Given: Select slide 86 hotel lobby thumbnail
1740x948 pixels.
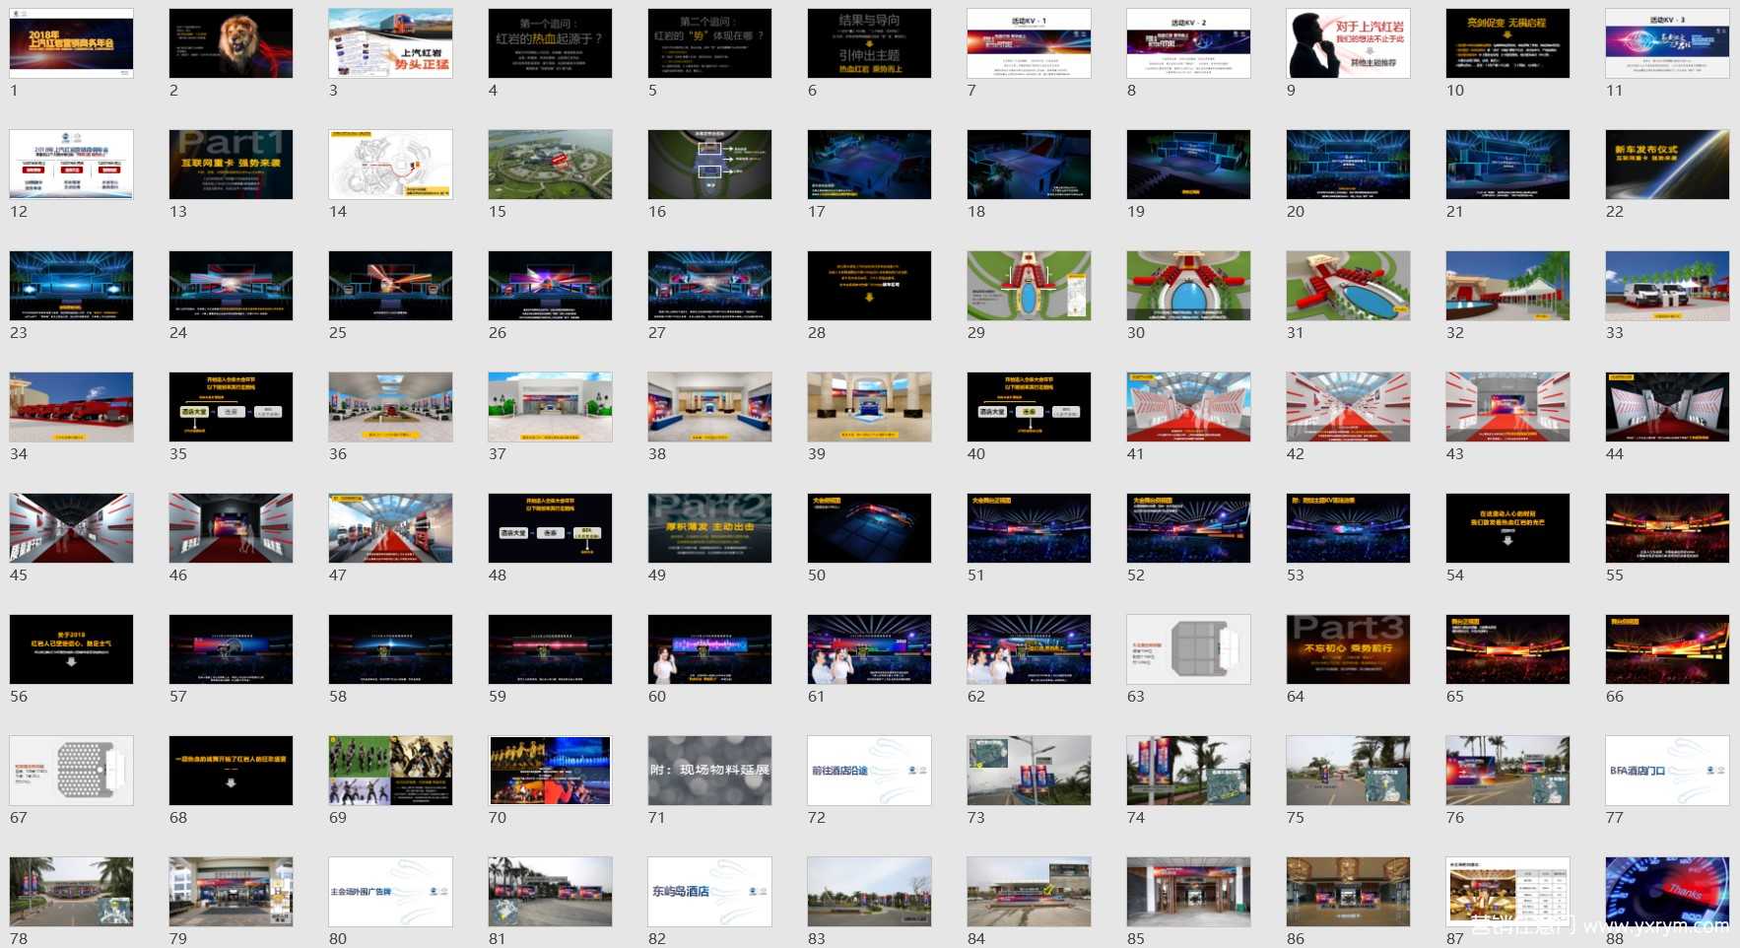Looking at the screenshot, I should click(x=1348, y=892).
